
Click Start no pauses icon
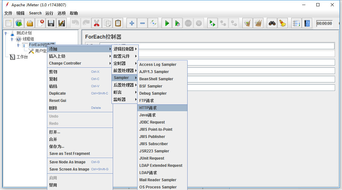tap(178, 23)
